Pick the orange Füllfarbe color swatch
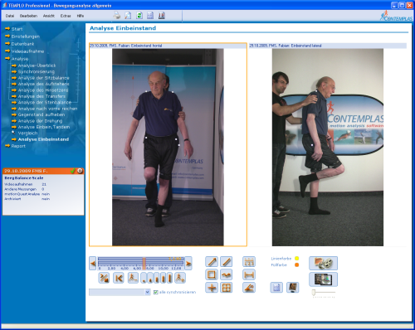The image size is (415, 330). tap(297, 264)
